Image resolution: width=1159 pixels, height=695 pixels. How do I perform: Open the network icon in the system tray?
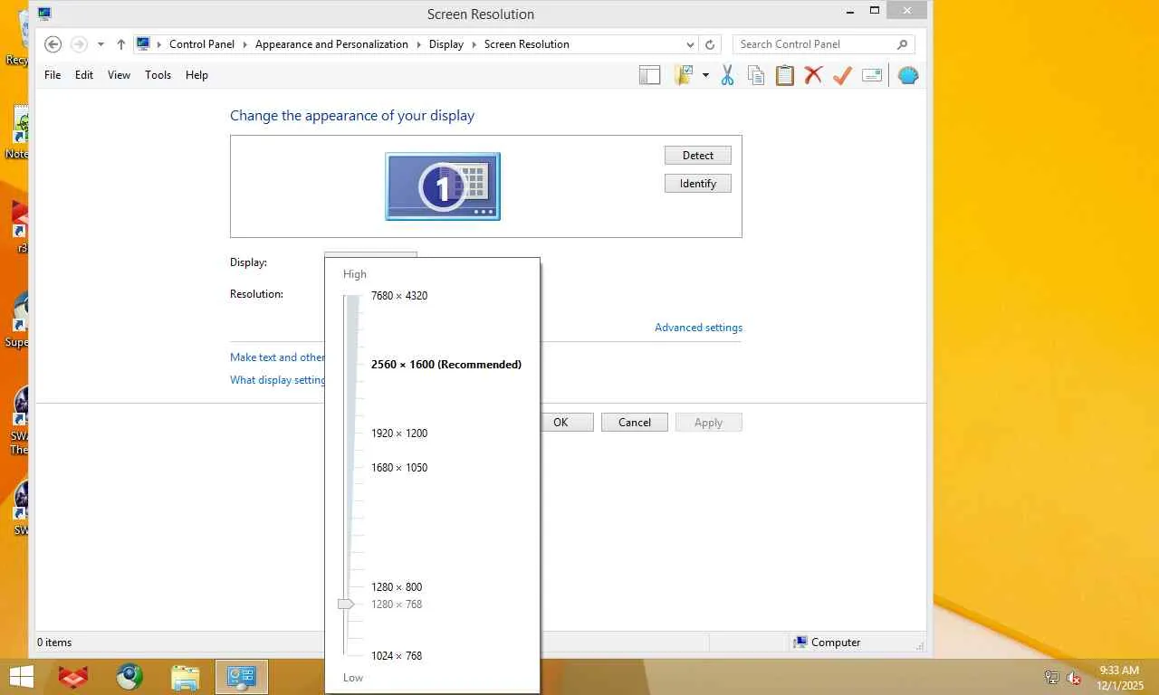point(1052,677)
